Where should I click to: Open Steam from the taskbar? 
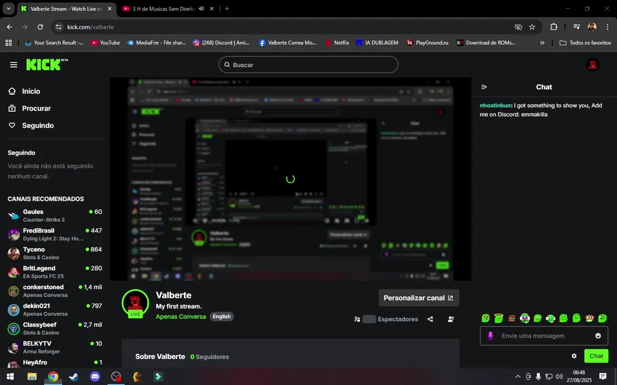coord(74,376)
